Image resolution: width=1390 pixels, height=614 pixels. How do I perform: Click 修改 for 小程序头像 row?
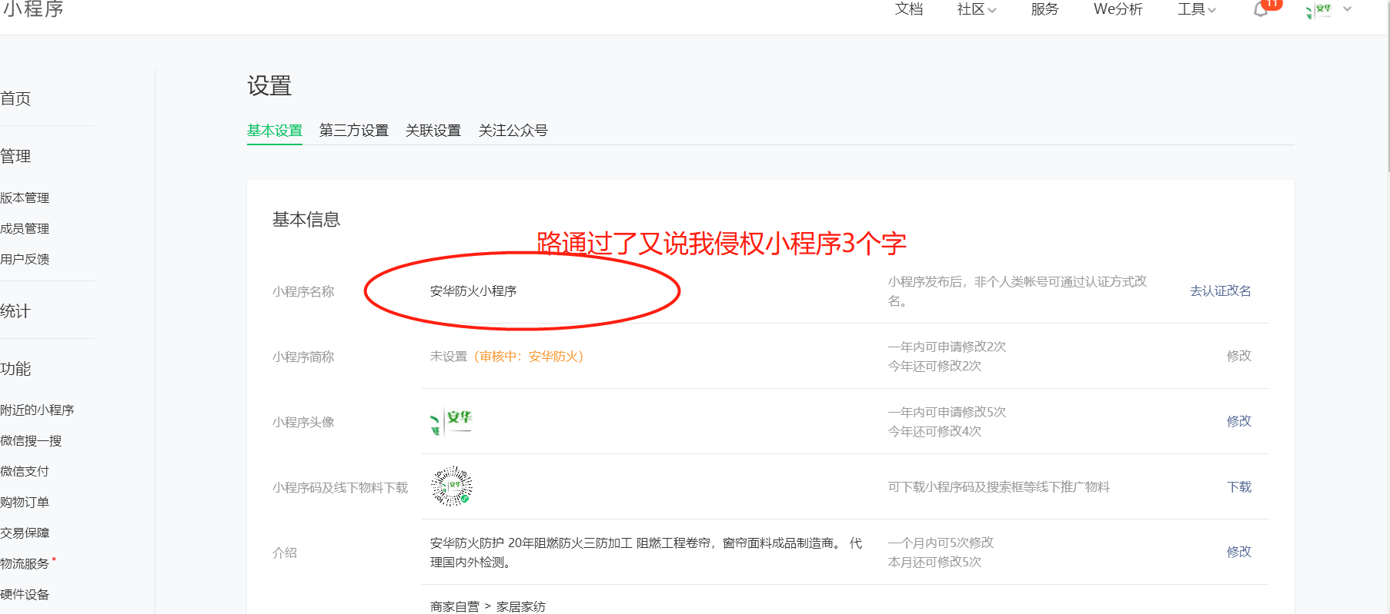coord(1239,421)
